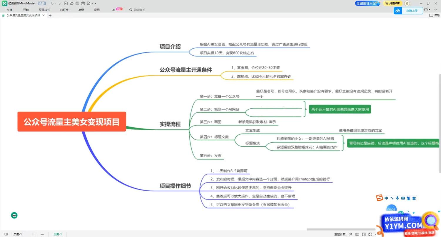
Task: Select the 文案生成 subtopic
Action: (x=253, y=130)
